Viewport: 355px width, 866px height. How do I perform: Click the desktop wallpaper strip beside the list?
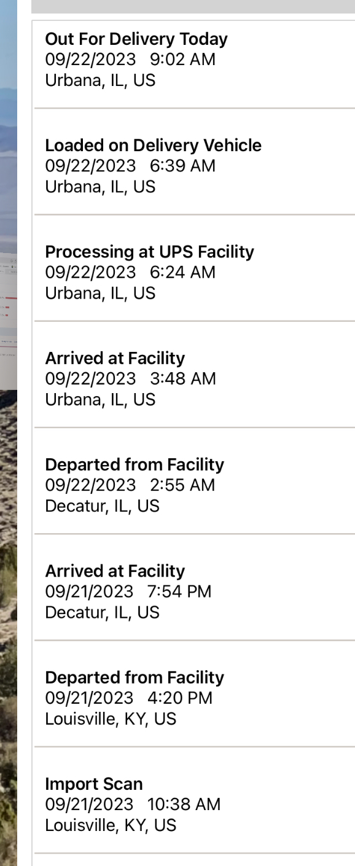pyautogui.click(x=9, y=433)
